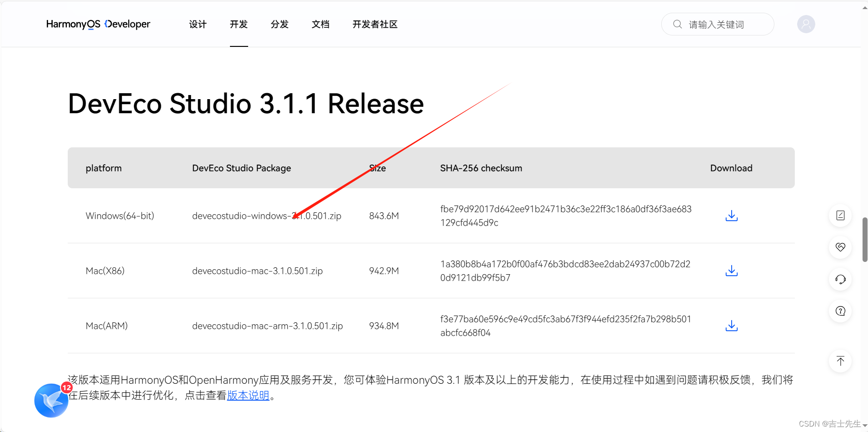Image resolution: width=868 pixels, height=432 pixels.
Task: Select the DevEco Studio 3.1.1 Release heading
Action: [246, 104]
